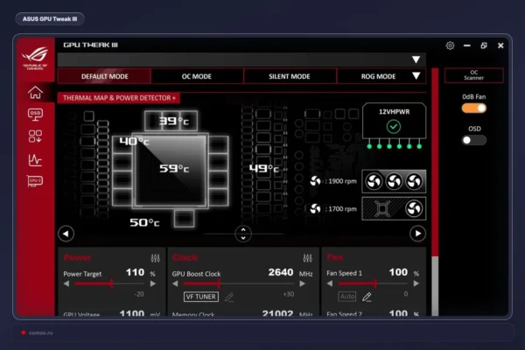Screen dimensions: 525x350
Task: Click the 59°c GPU core temperature
Action: [x=174, y=168]
